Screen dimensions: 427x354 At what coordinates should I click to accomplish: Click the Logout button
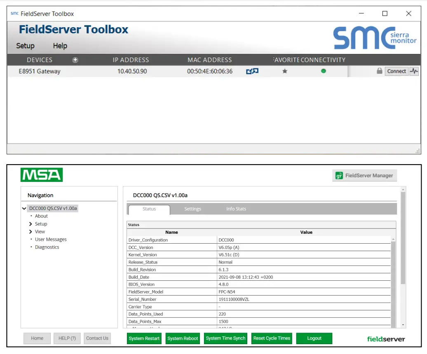[x=314, y=338]
